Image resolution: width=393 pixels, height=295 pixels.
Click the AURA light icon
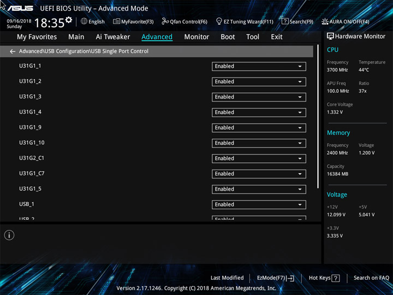(325, 21)
